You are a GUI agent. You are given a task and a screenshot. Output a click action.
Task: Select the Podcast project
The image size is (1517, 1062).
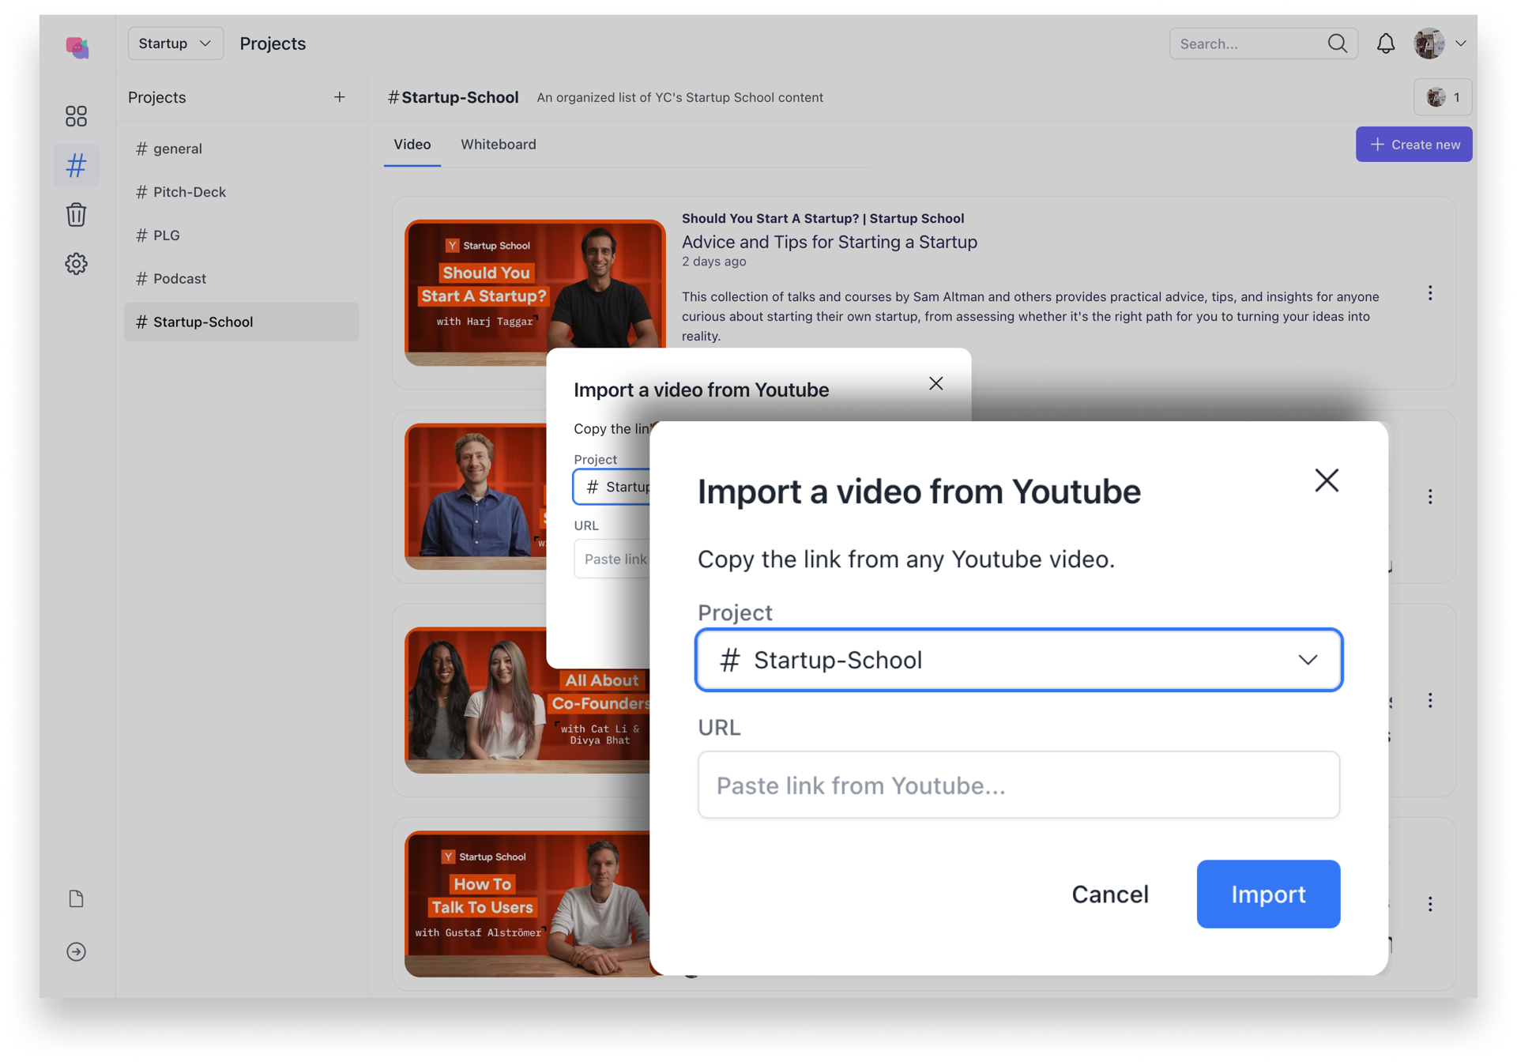(241, 278)
